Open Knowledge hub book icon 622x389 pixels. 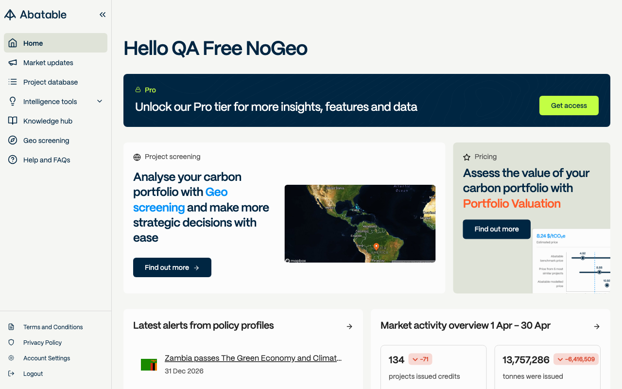click(x=13, y=121)
